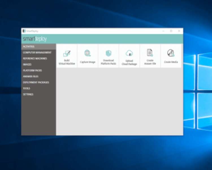Open the Create Media activity

click(x=171, y=53)
